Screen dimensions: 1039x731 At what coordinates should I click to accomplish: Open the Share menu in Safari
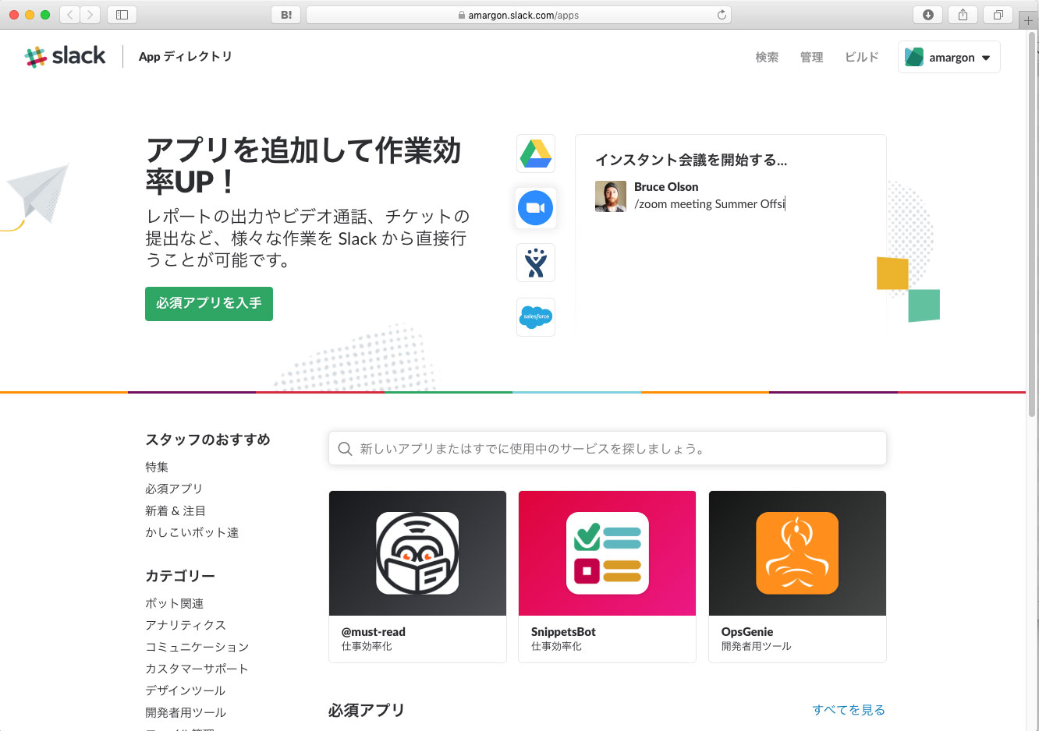[x=963, y=14]
